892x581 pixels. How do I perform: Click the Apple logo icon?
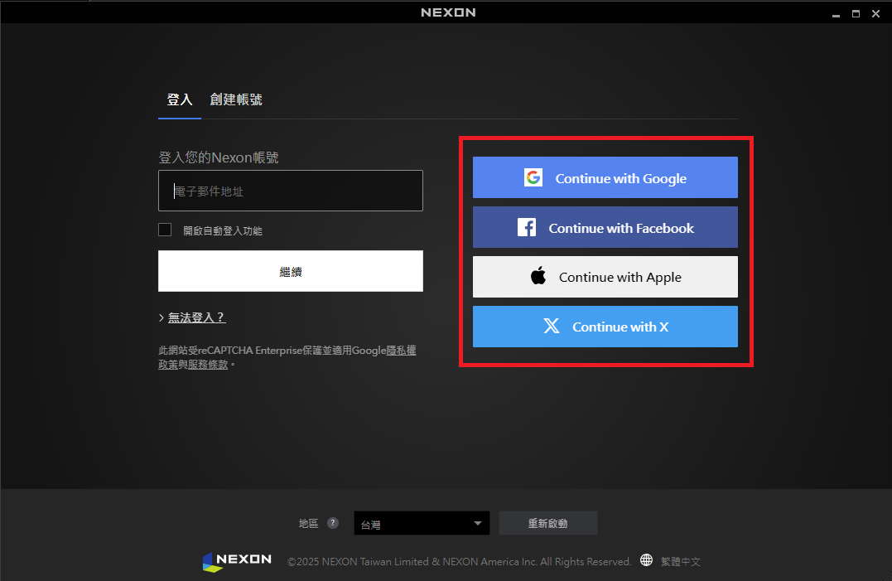point(537,276)
